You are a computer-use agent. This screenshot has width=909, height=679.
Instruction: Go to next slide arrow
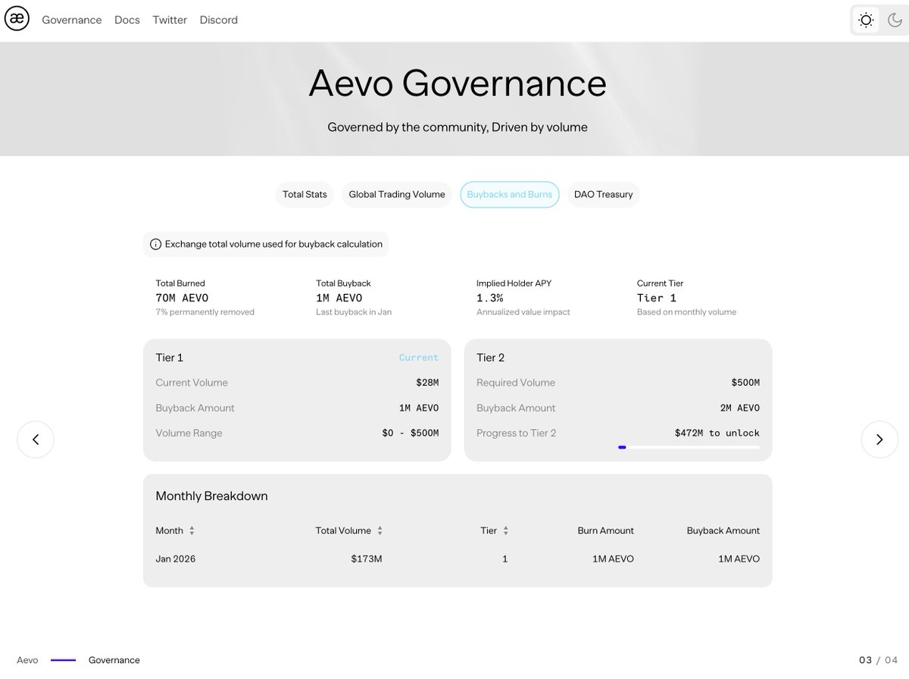tap(879, 440)
